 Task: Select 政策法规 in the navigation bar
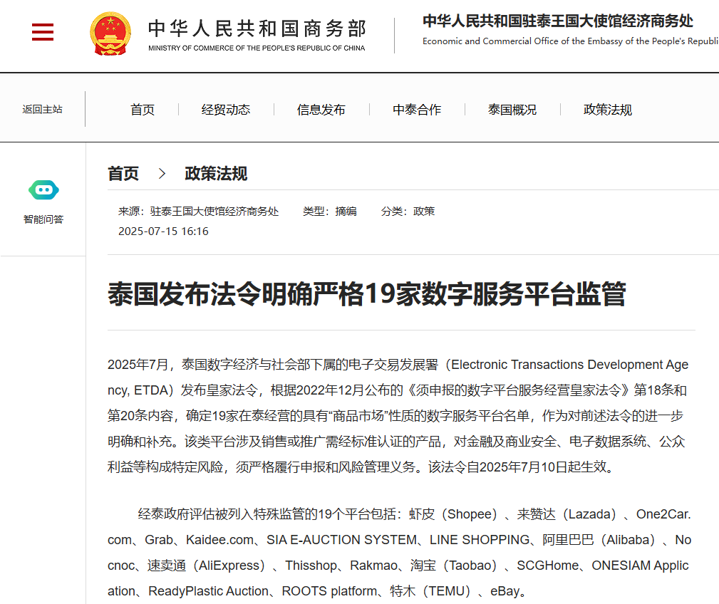tap(608, 110)
